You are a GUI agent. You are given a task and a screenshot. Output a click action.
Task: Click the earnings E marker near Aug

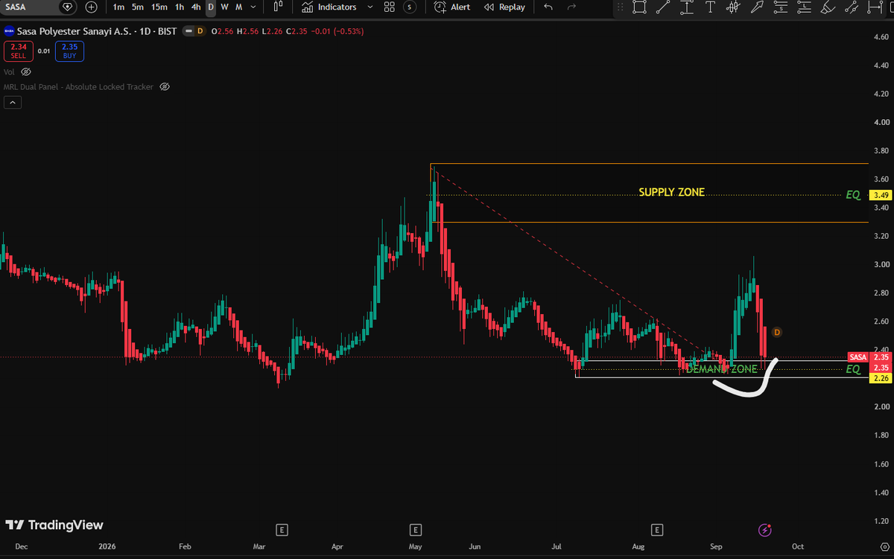[x=656, y=530]
